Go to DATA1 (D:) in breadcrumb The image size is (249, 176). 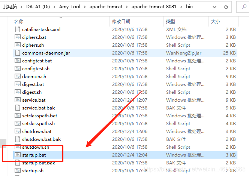tap(38, 7)
